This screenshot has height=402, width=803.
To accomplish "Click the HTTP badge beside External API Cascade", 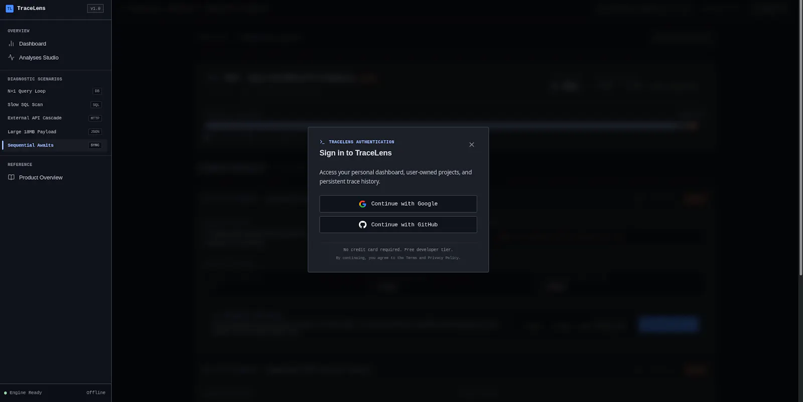I will tap(95, 118).
